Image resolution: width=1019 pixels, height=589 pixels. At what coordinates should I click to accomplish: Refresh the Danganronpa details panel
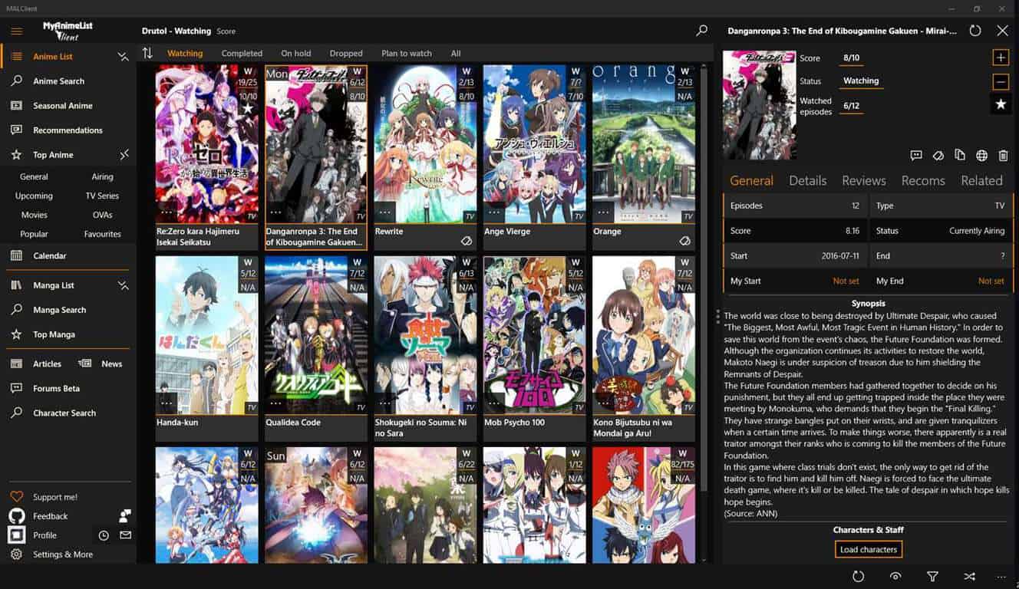[x=975, y=31]
